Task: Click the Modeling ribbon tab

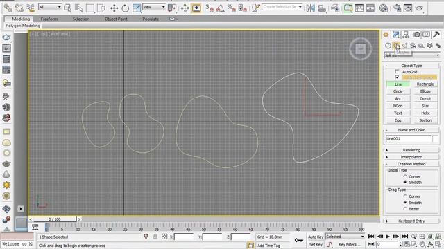Action: 21,19
